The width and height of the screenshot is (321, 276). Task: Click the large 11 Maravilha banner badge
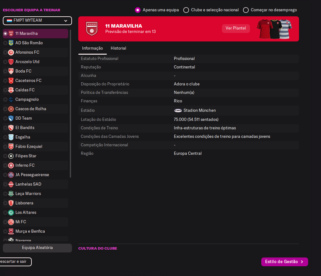[x=92, y=29]
